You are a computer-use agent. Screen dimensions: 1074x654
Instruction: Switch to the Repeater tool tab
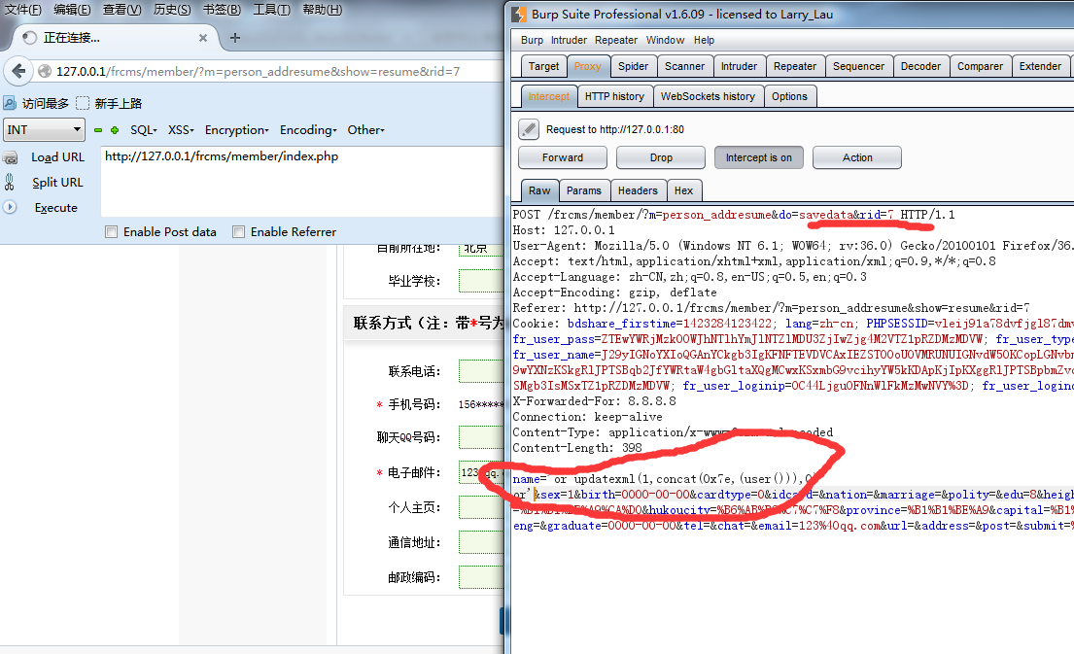click(x=794, y=66)
